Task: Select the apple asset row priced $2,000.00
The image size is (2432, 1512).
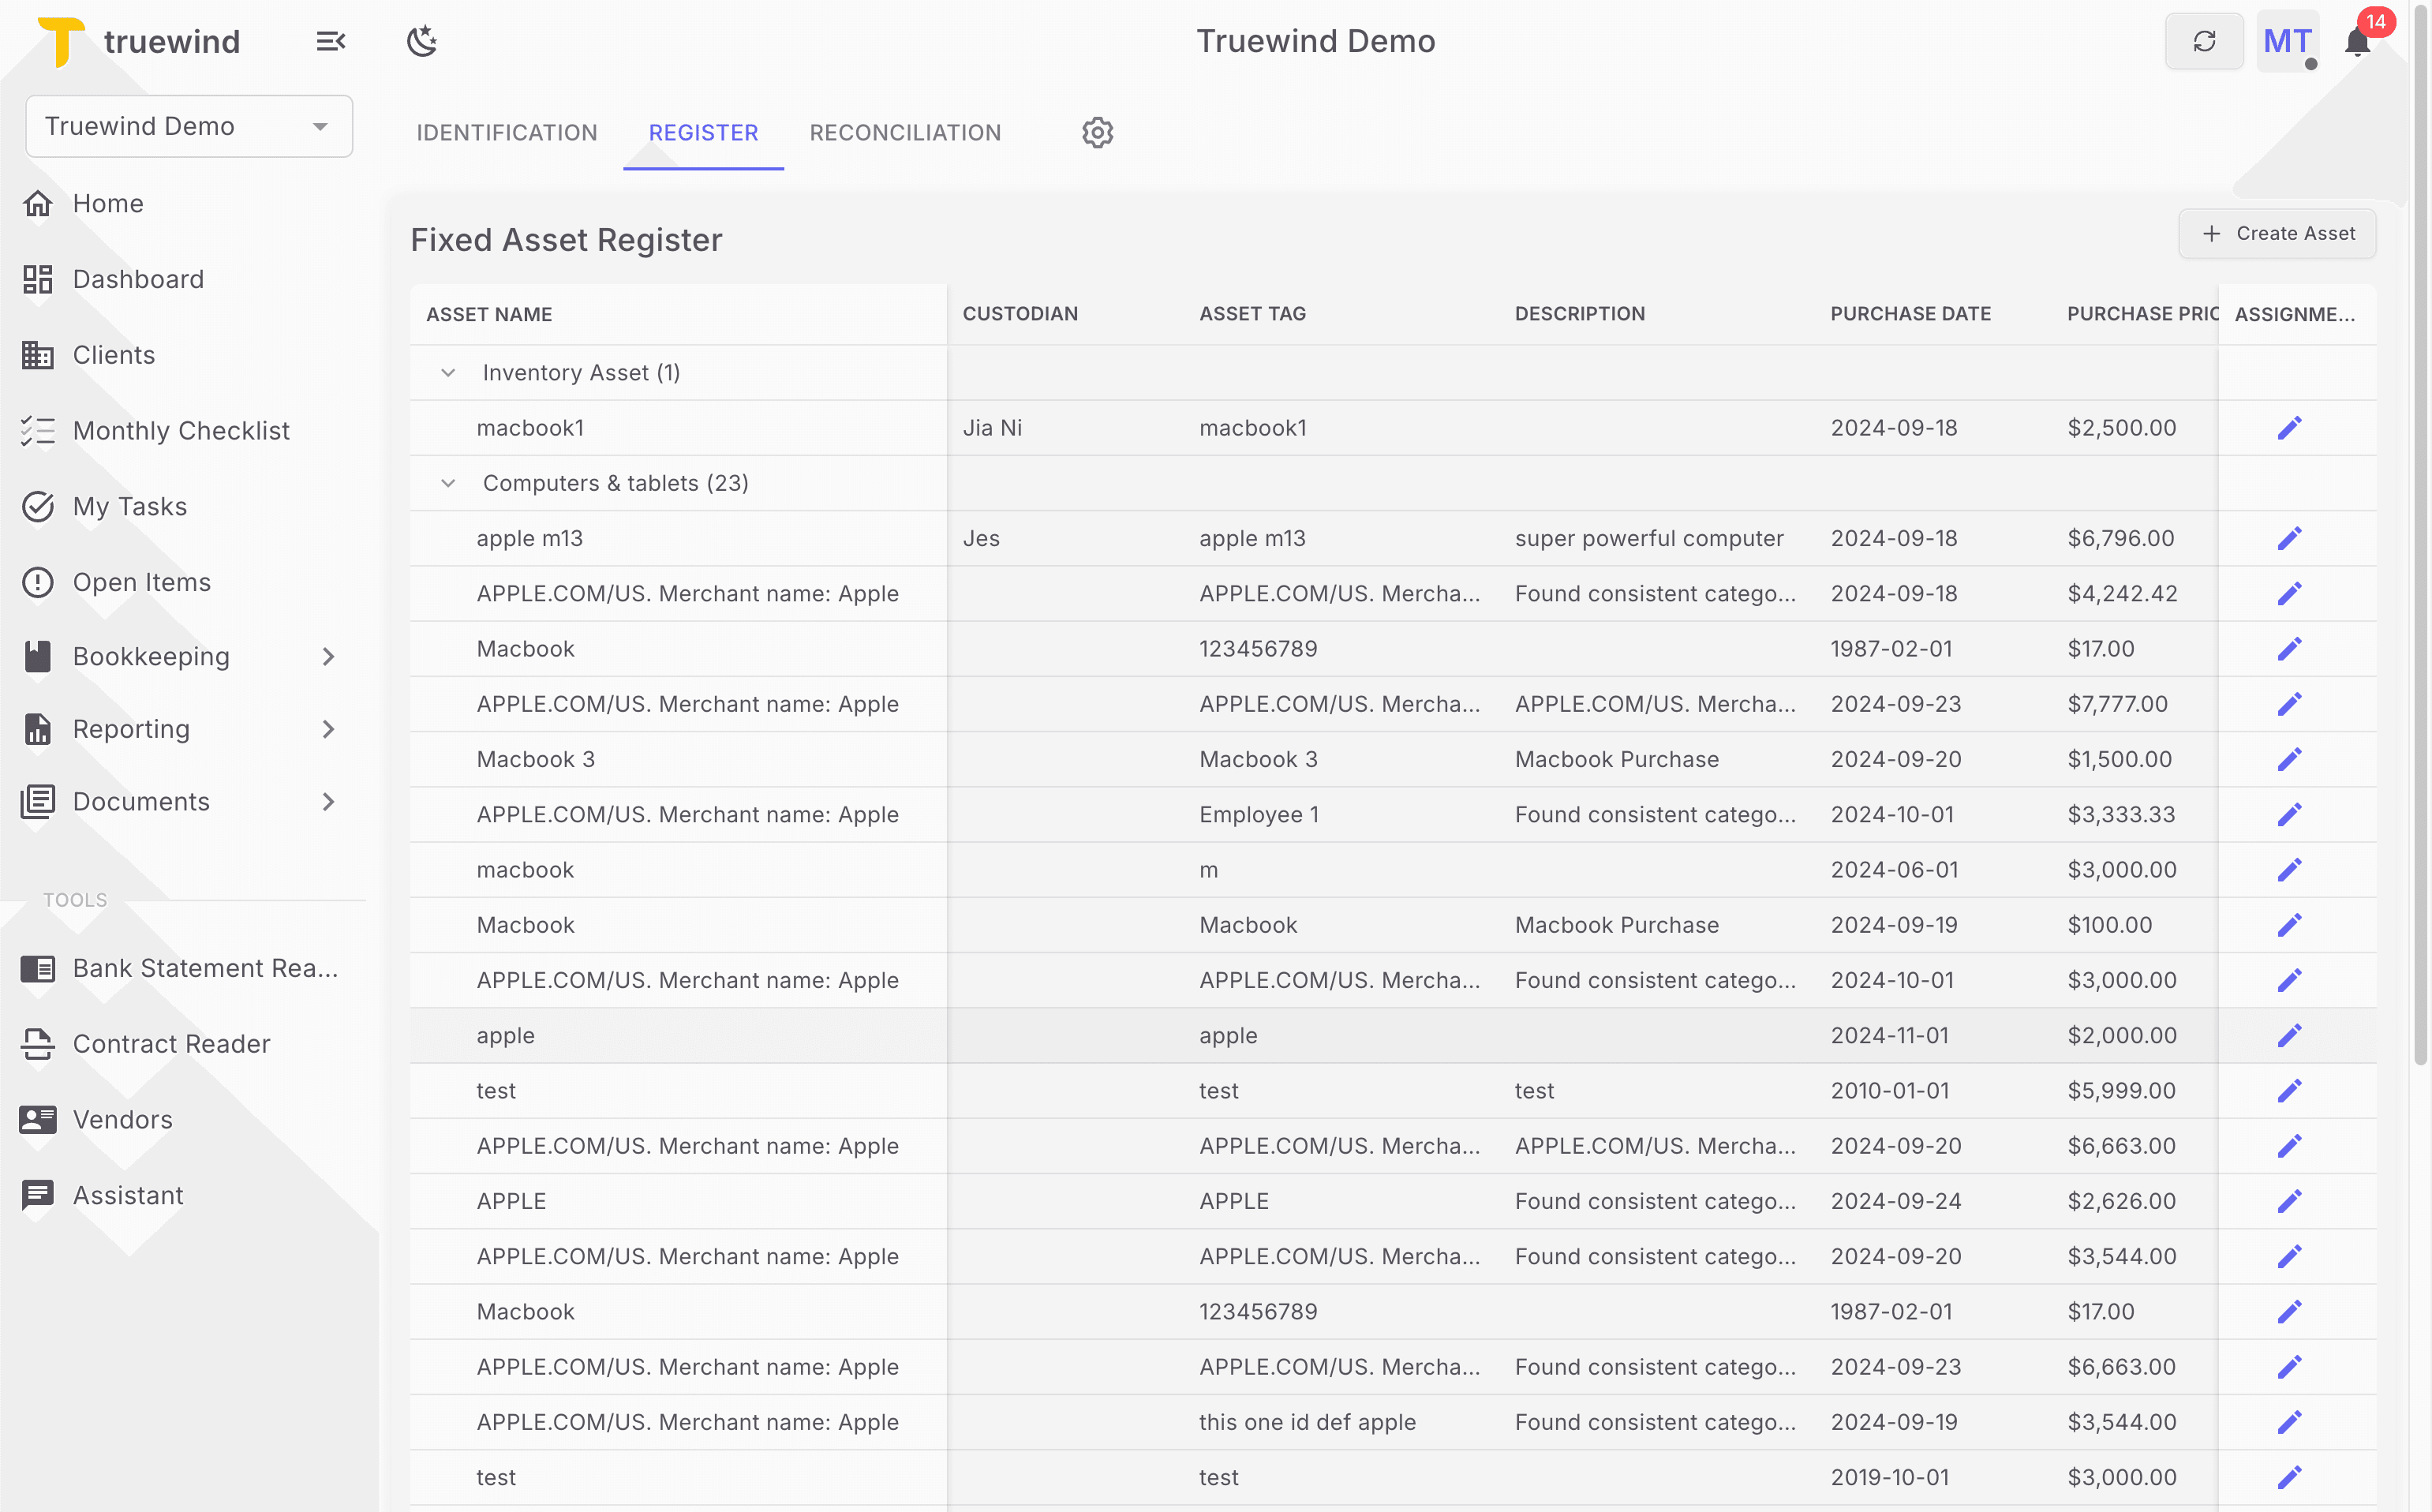Action: point(505,1035)
